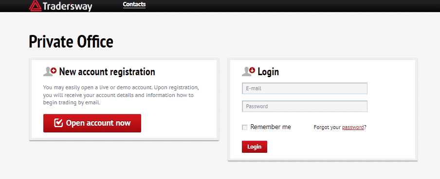The height and width of the screenshot is (179, 440).
Task: Click the Remember me label text
Action: pos(271,127)
